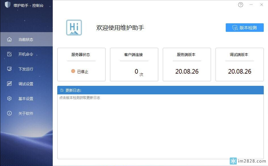Click the orange 已停止 status icon
268x166 pixels.
(73, 71)
